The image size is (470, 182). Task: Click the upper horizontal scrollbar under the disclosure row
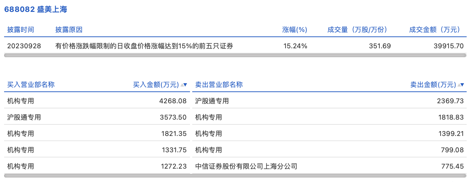point(235,55)
